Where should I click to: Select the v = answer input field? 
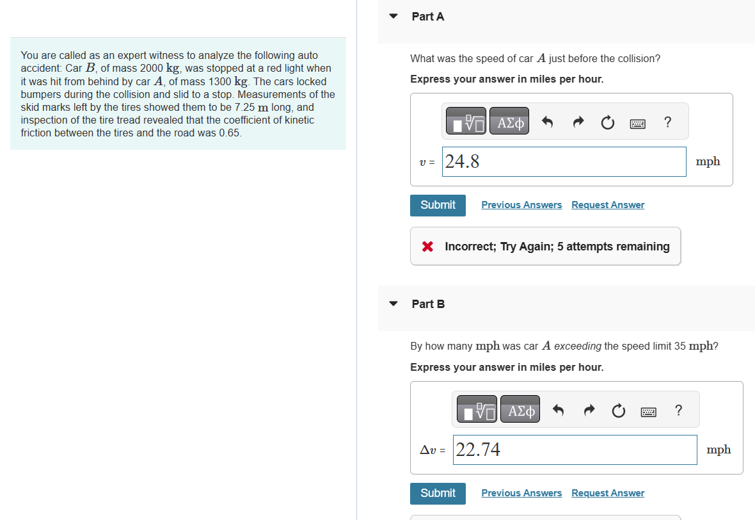point(564,161)
